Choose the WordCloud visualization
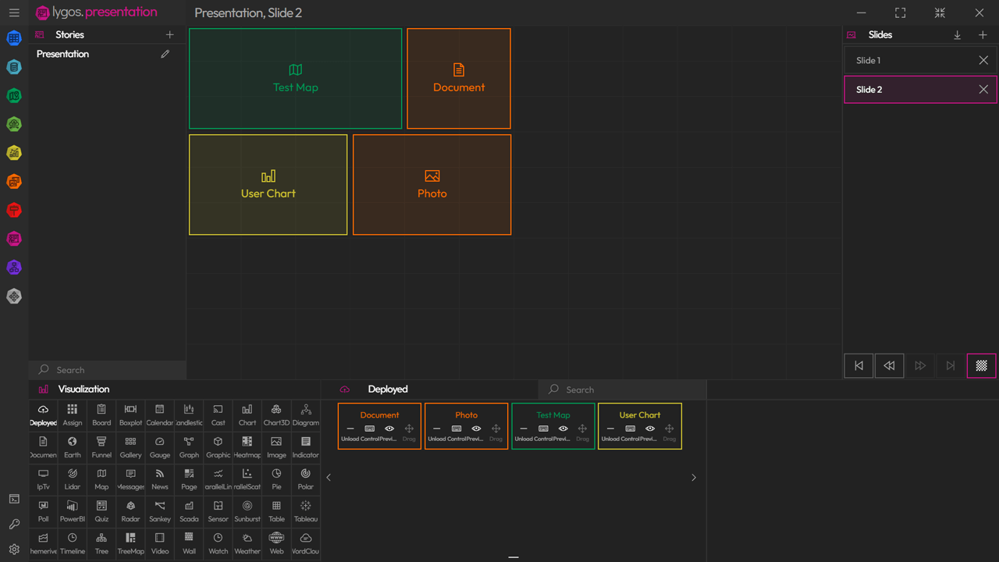999x562 pixels. pos(305,542)
